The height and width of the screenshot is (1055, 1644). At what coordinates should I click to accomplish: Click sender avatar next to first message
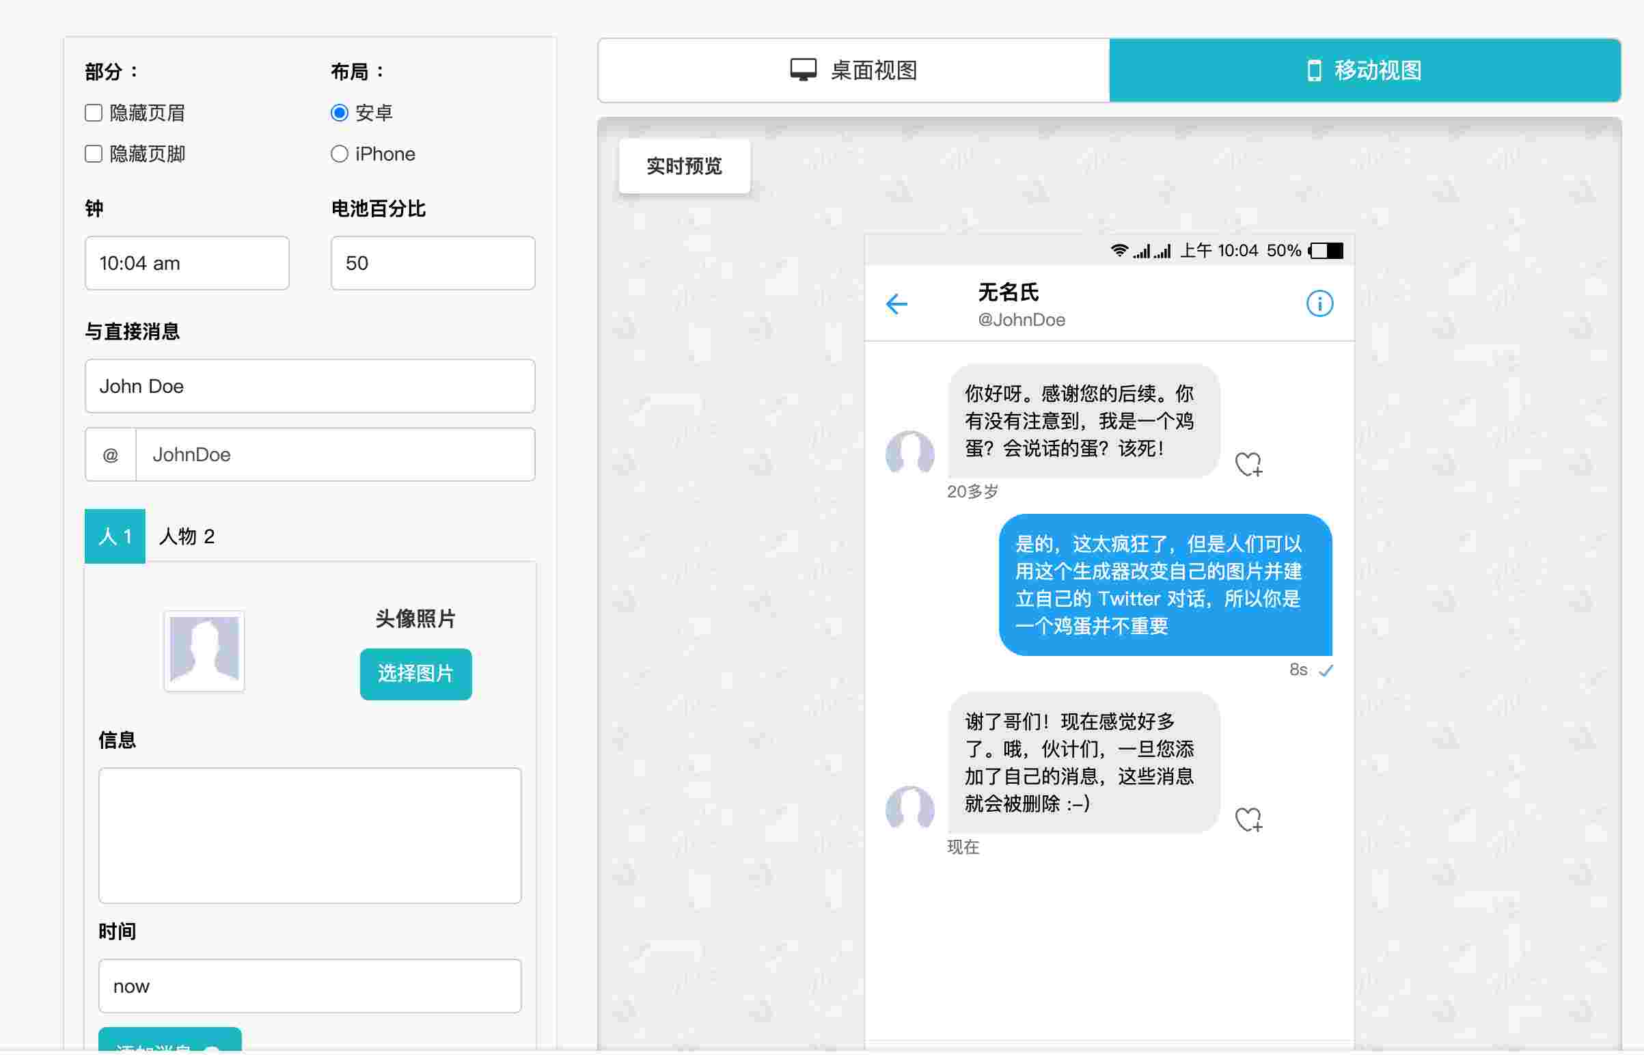[x=909, y=452]
